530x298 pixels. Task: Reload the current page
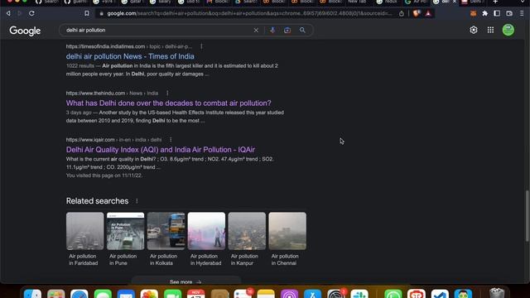coord(31,13)
